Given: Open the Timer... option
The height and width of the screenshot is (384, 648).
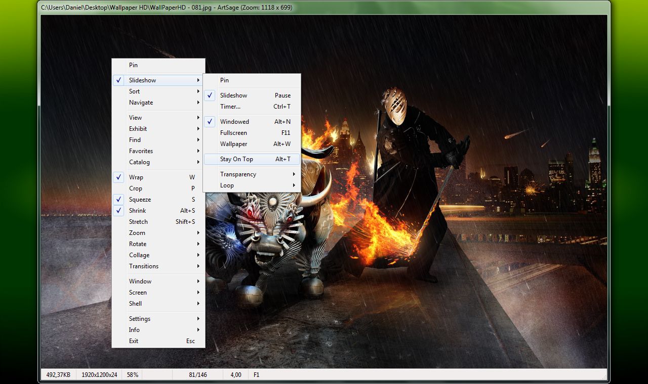Looking at the screenshot, I should click(252, 107).
